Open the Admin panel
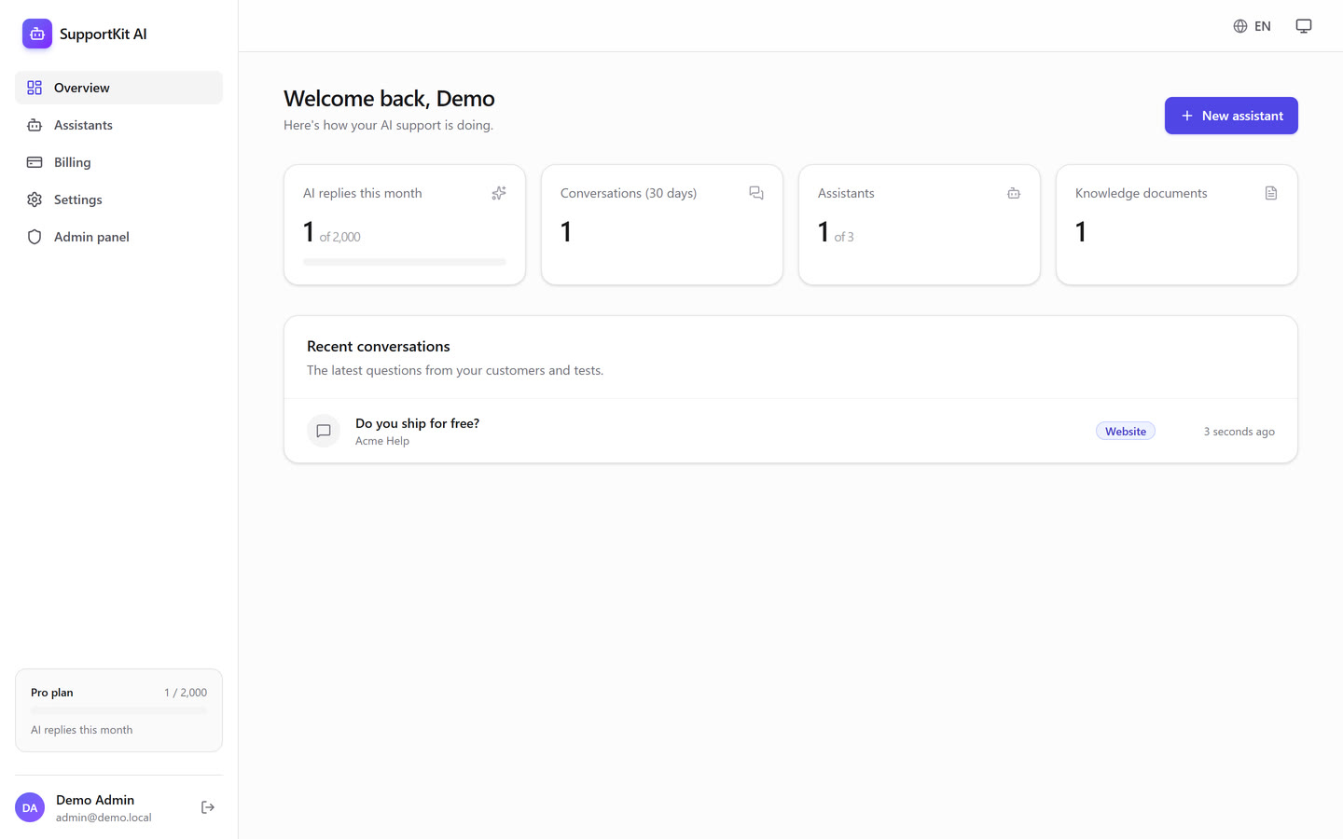Image resolution: width=1343 pixels, height=839 pixels. tap(118, 237)
